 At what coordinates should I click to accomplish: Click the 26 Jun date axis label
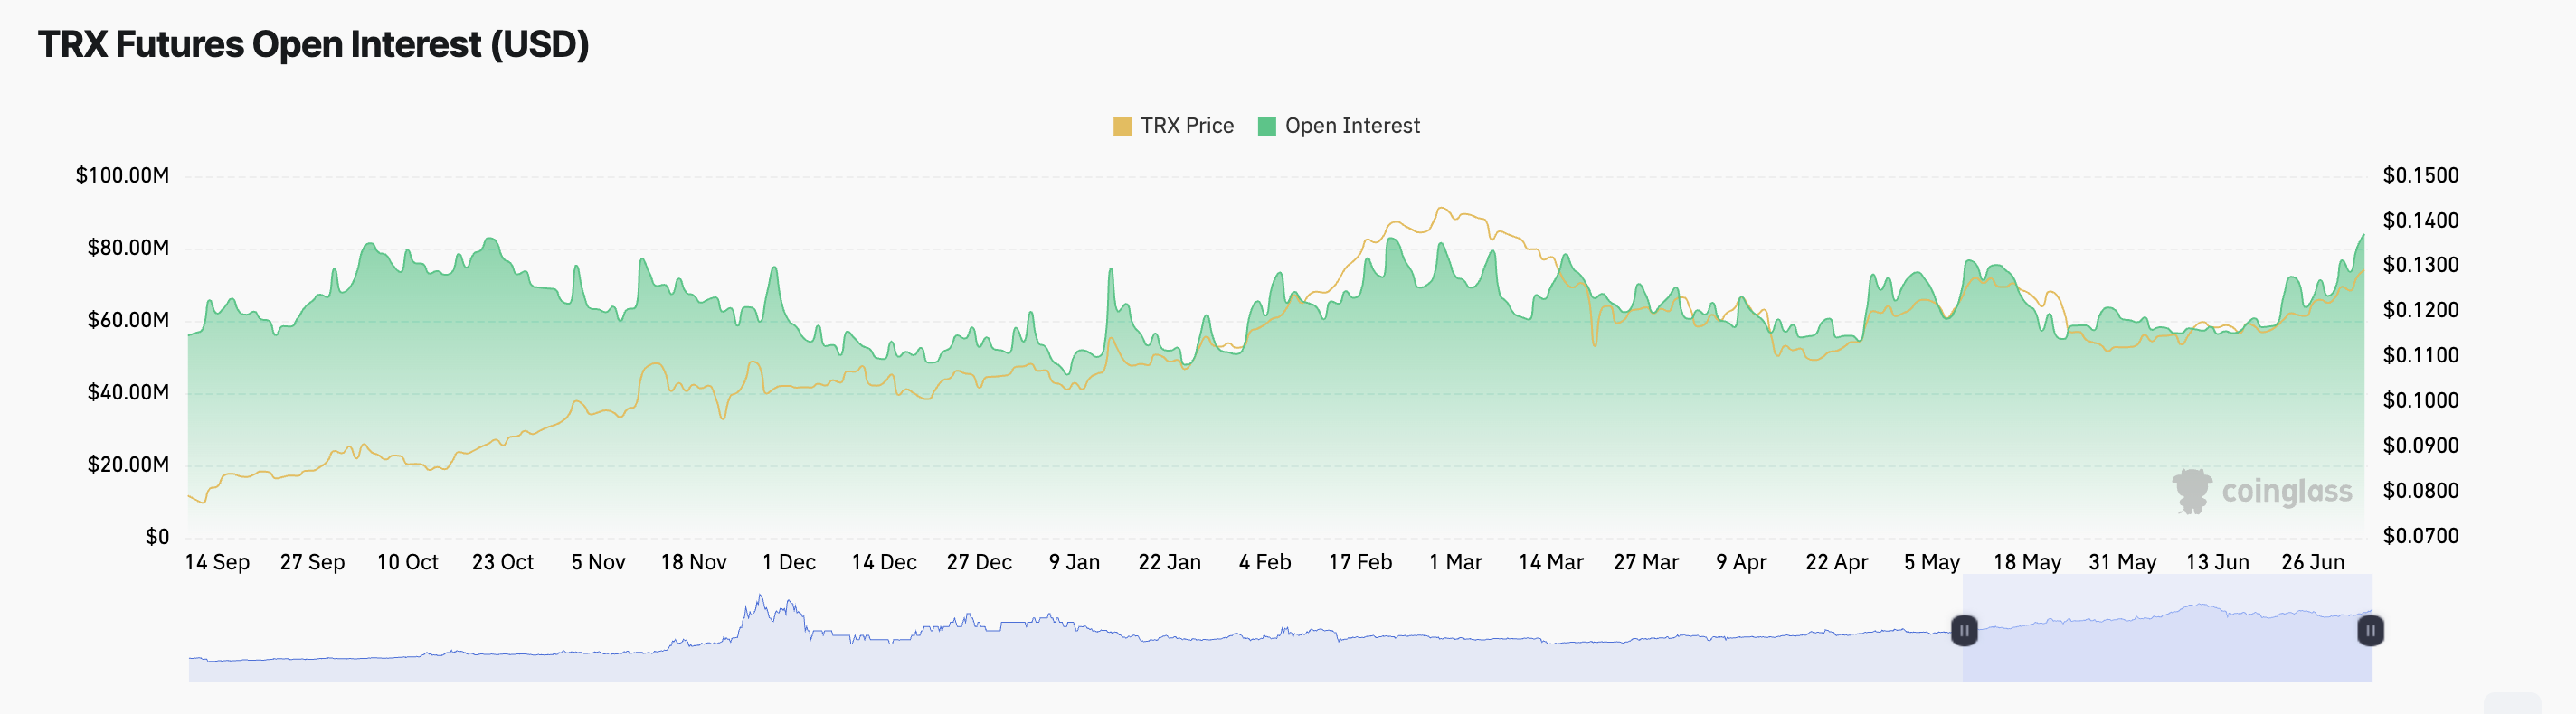click(2312, 562)
